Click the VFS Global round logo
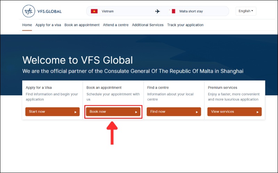This screenshot has height=173, width=278. tap(29, 11)
